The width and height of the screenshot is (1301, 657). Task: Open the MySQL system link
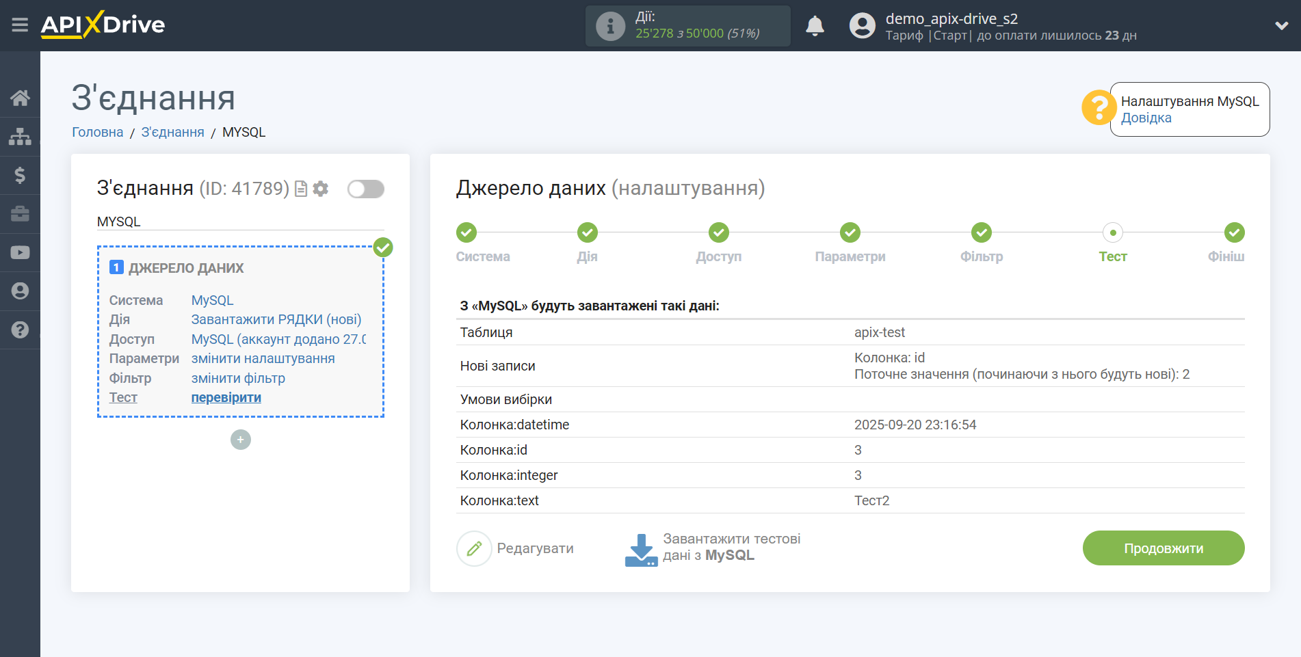tap(212, 300)
